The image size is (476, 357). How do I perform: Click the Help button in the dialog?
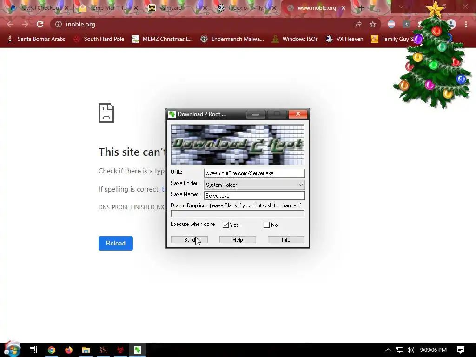coord(238,239)
